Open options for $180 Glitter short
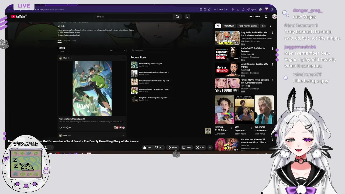 (231, 128)
